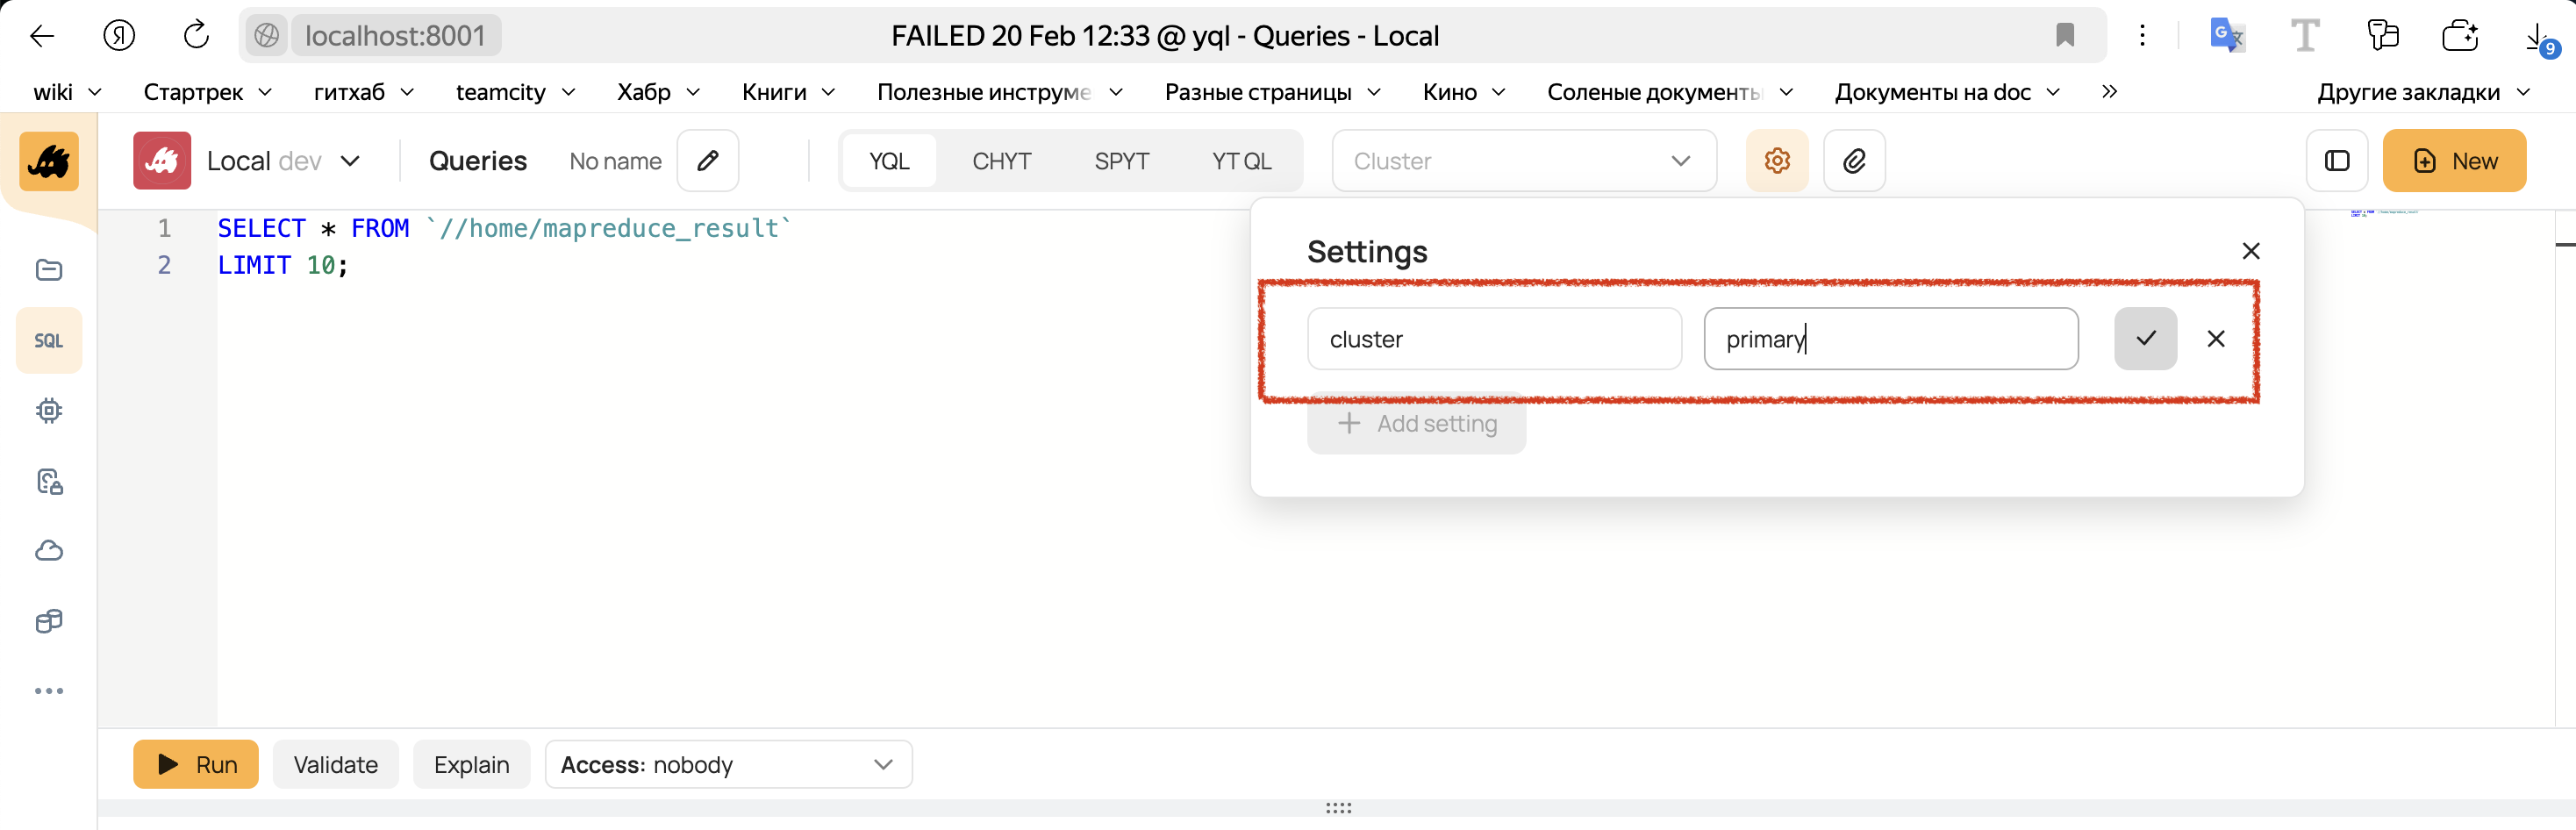
Task: Switch to the CHYT query tab
Action: coord(1001,160)
